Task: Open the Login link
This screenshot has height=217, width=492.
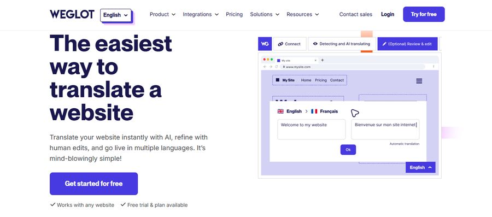Action: tap(388, 14)
